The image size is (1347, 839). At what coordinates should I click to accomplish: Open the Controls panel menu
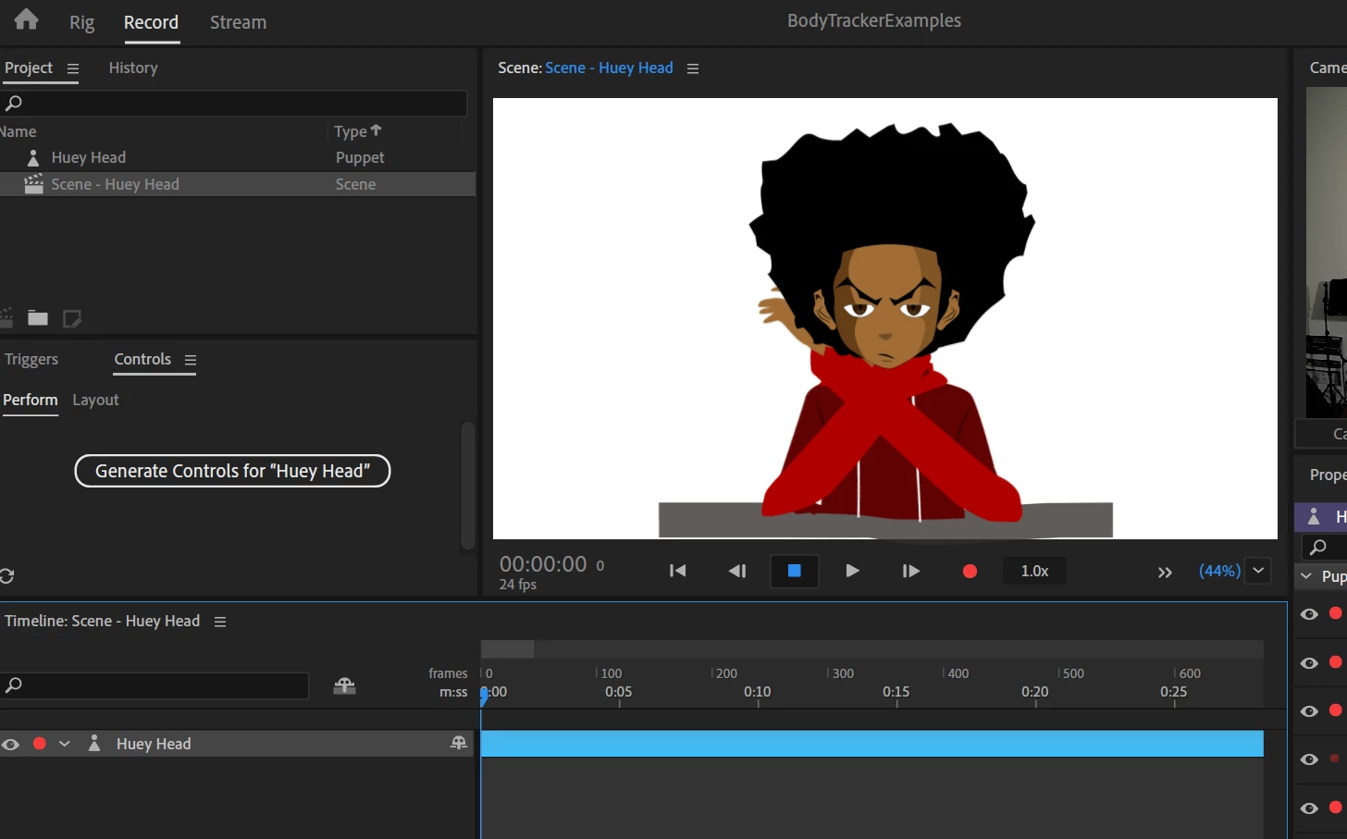(191, 360)
